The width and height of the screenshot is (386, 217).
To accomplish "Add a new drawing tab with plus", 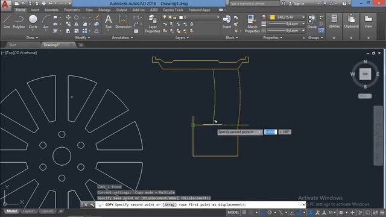I will 81,45.
